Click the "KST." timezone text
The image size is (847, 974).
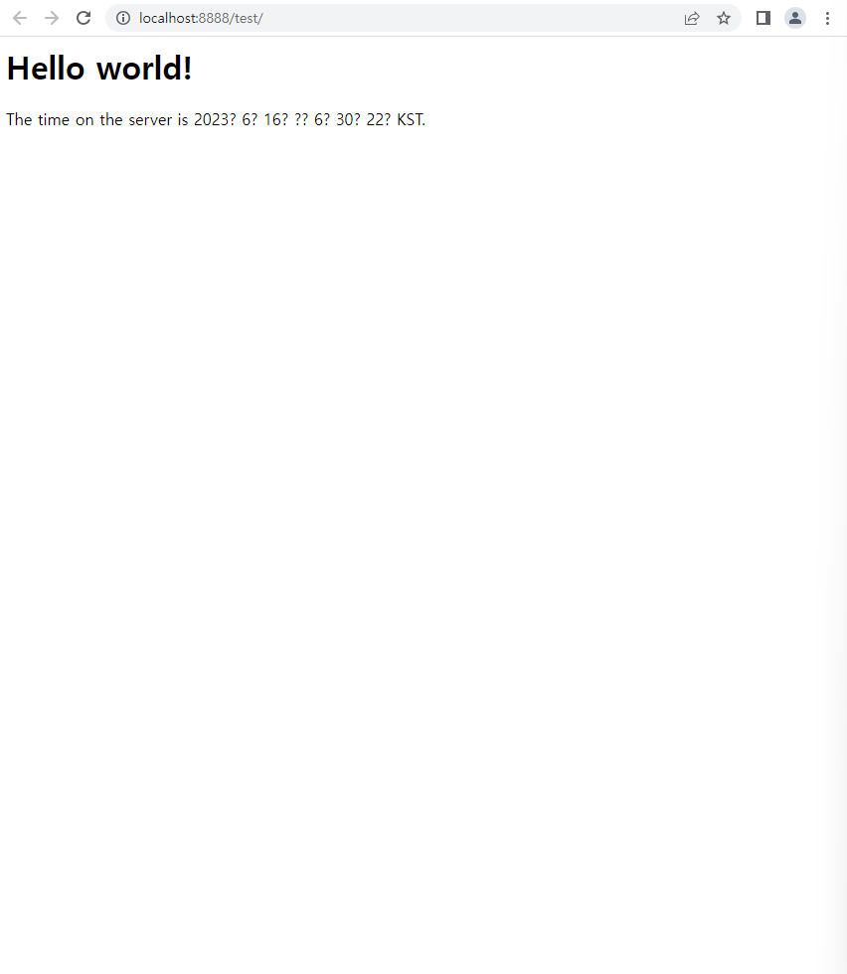click(411, 119)
